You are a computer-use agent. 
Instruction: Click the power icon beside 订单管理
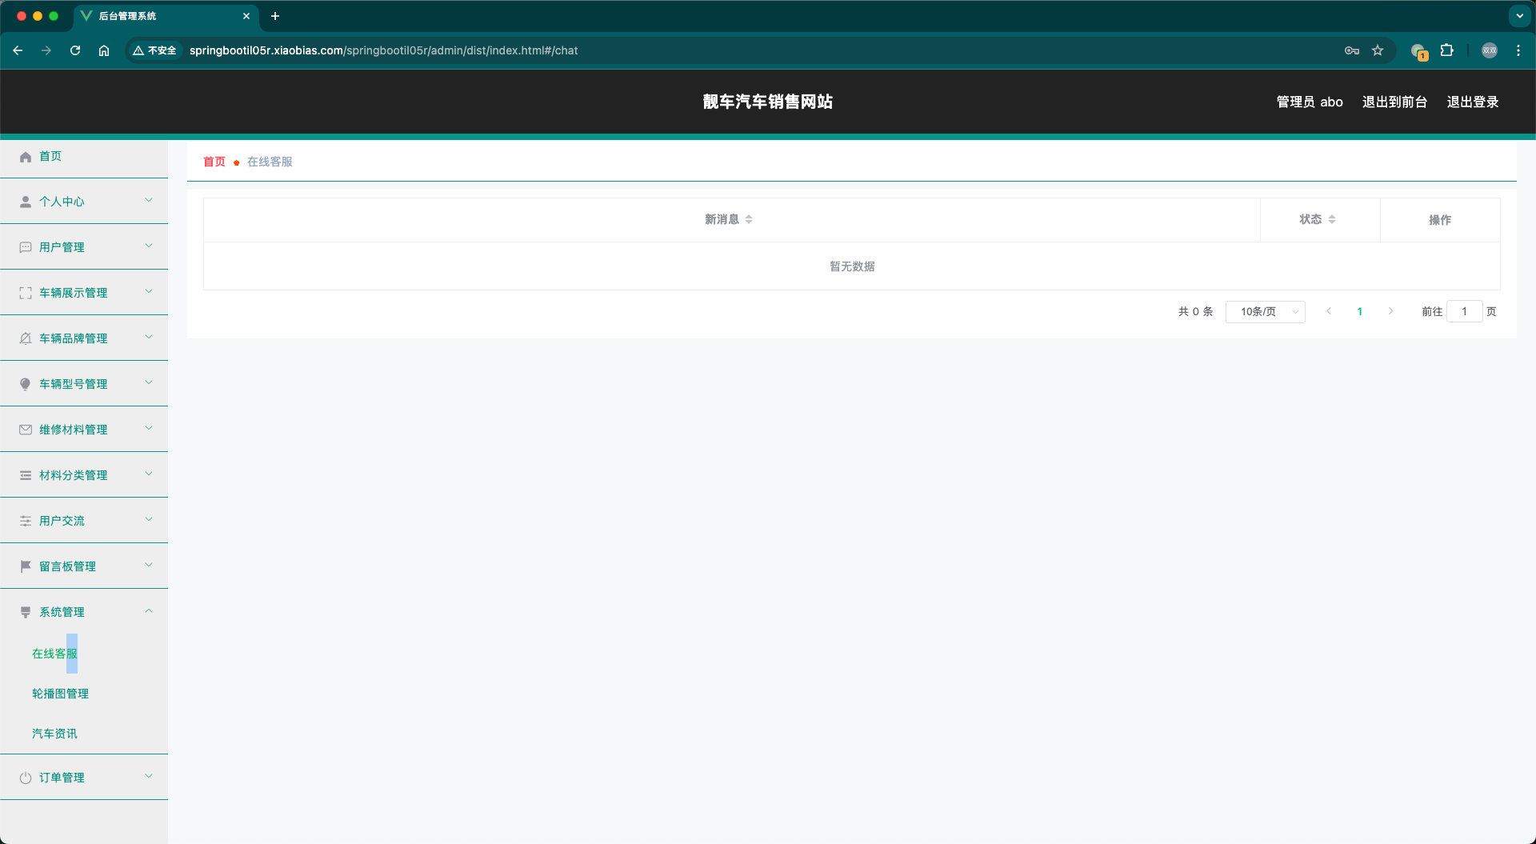pyautogui.click(x=26, y=778)
